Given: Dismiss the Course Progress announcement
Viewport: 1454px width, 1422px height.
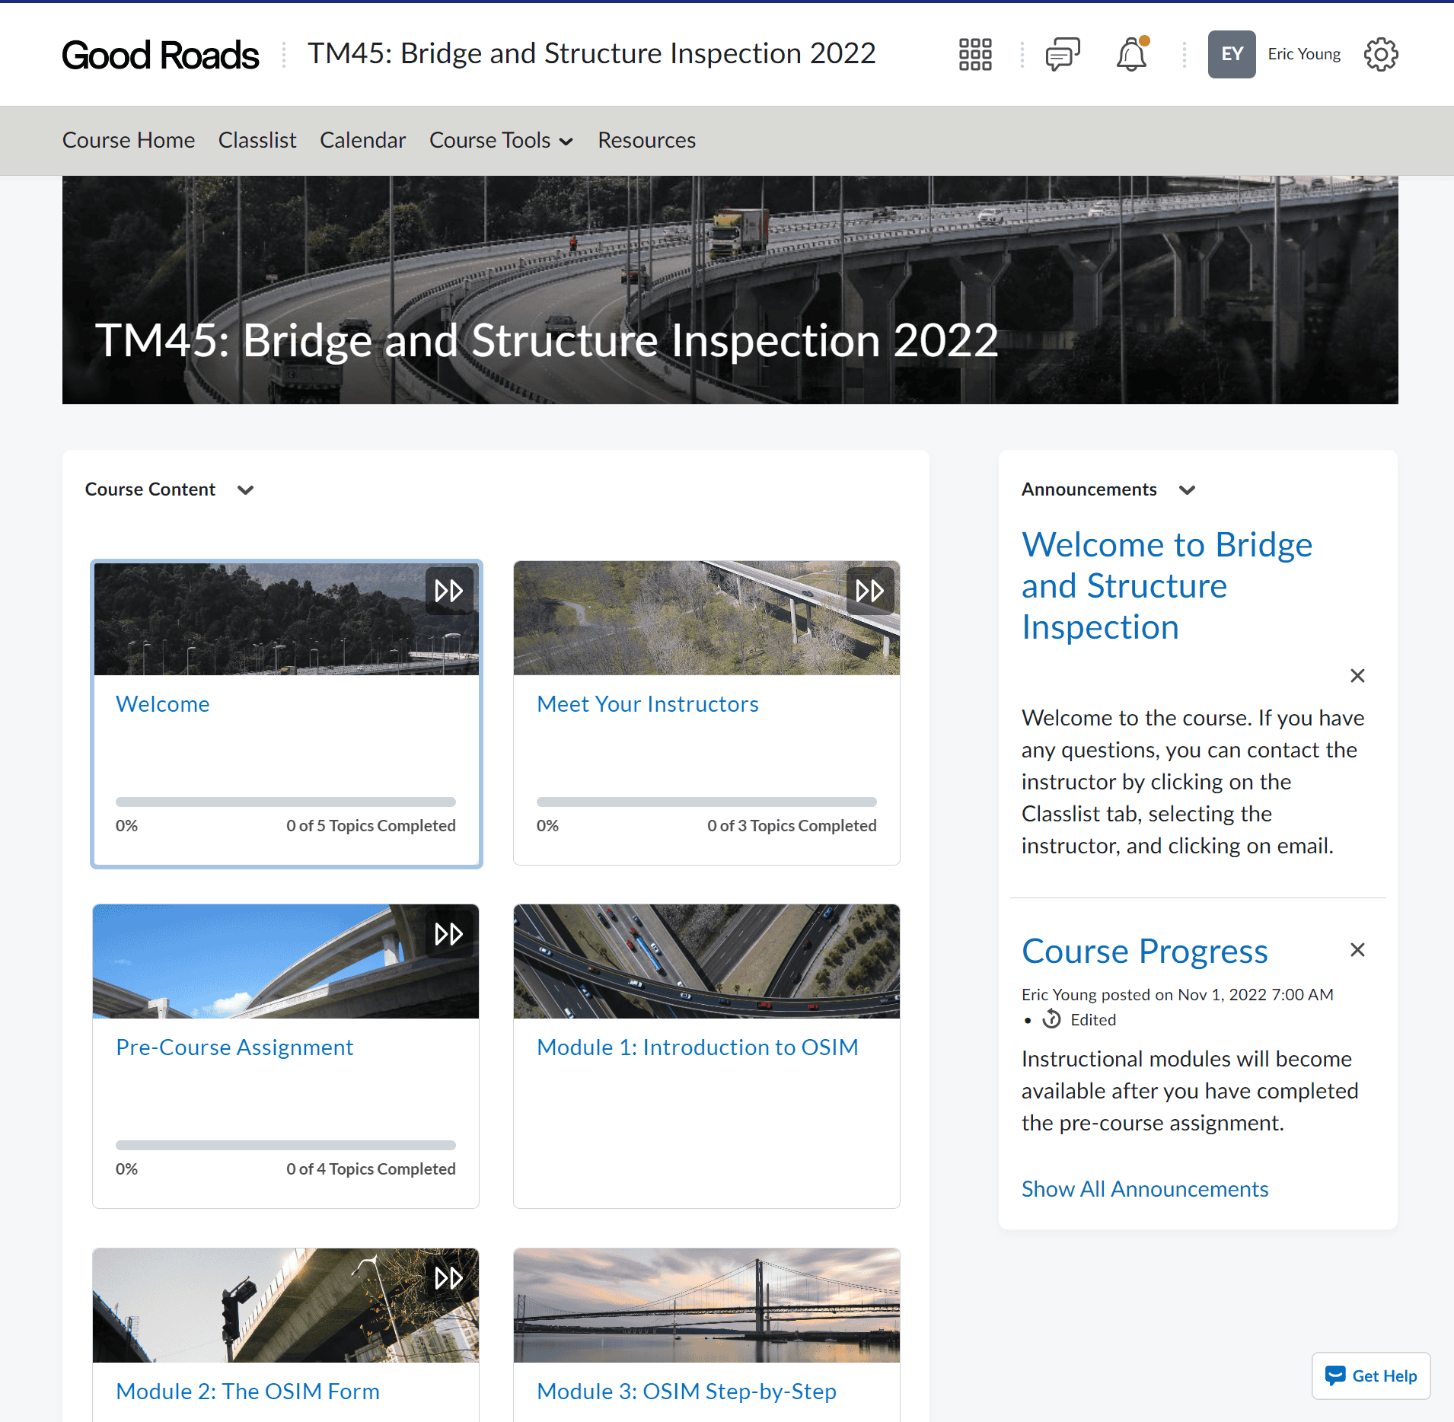Looking at the screenshot, I should click(1357, 949).
